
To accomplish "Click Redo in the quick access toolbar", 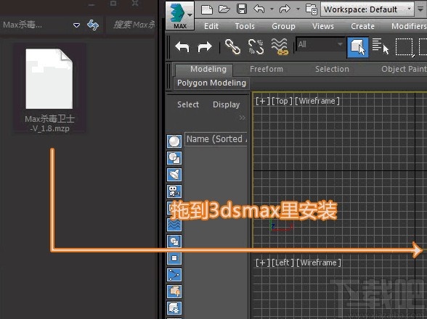I will tap(285, 9).
